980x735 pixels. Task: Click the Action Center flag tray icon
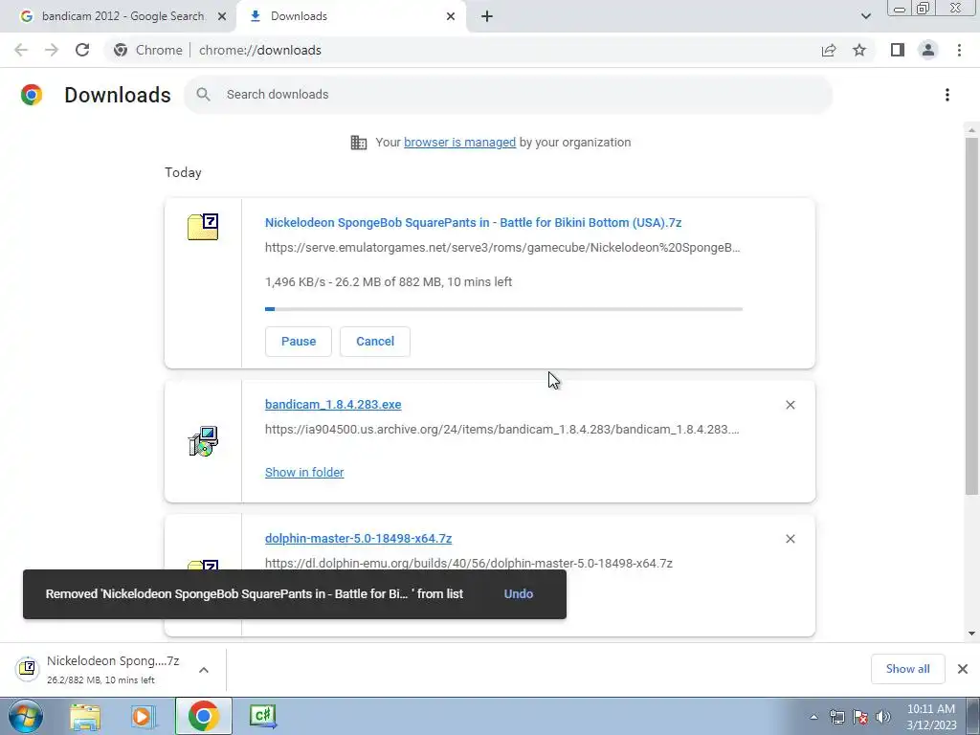click(860, 717)
